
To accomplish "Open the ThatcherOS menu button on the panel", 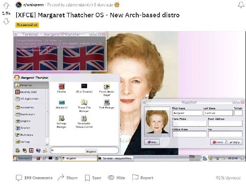I will click(x=23, y=158).
